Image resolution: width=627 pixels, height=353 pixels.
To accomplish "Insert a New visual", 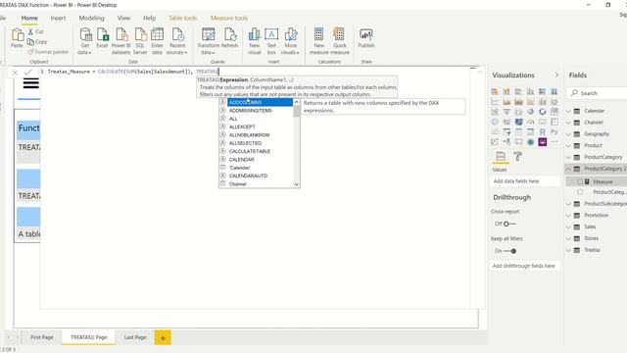I will click(x=255, y=41).
